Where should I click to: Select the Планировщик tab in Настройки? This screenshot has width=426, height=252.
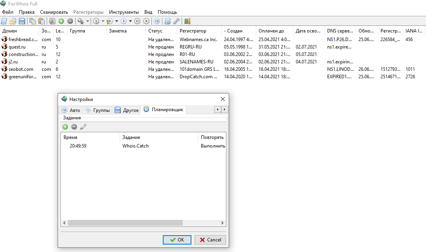(x=163, y=110)
